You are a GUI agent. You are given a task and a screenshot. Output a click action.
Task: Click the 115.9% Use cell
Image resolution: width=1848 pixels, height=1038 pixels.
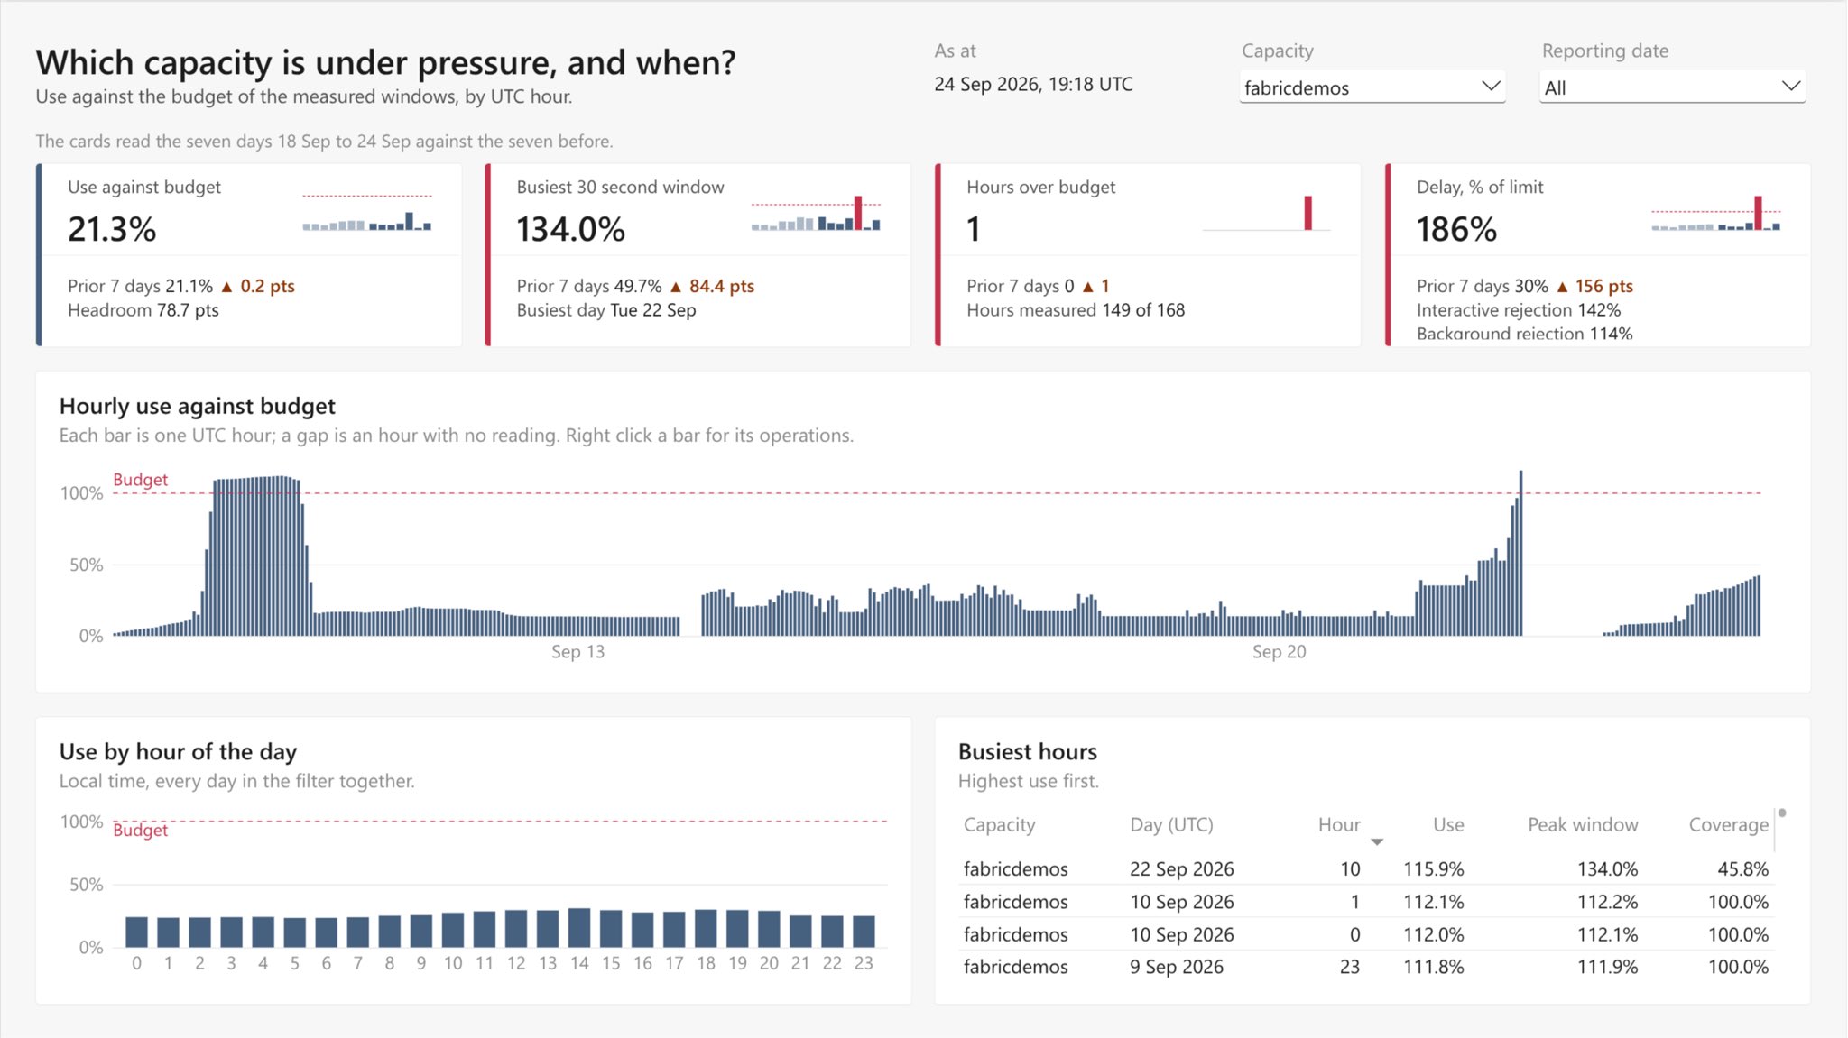1434,868
